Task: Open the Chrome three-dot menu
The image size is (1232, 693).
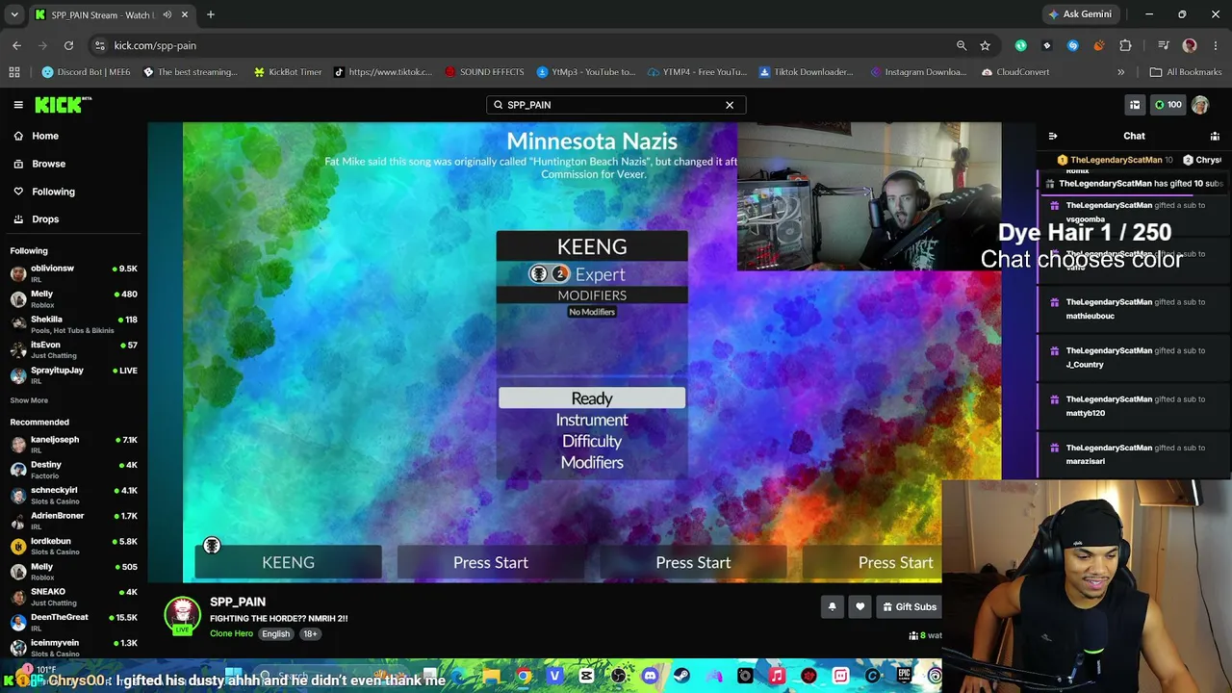Action: click(x=1217, y=45)
